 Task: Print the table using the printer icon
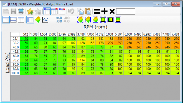[x=21, y=11]
